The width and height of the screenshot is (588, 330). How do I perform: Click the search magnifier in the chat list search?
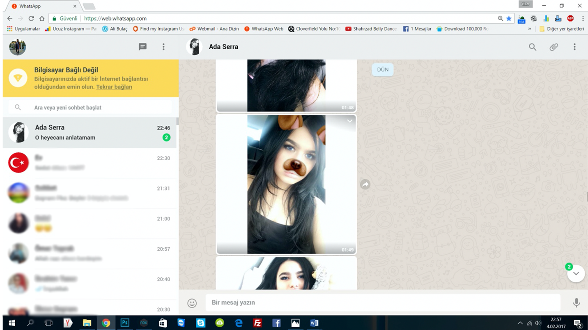18,107
